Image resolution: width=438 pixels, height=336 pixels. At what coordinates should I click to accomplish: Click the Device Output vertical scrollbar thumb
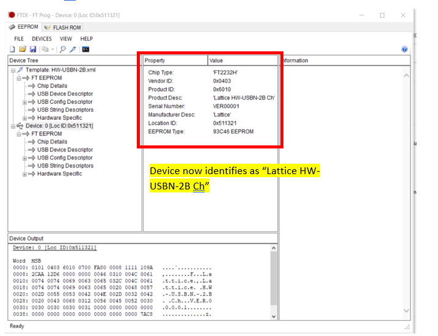(x=274, y=278)
